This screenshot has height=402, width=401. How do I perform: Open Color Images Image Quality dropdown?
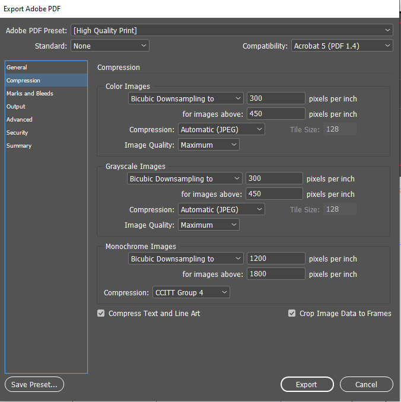point(209,145)
